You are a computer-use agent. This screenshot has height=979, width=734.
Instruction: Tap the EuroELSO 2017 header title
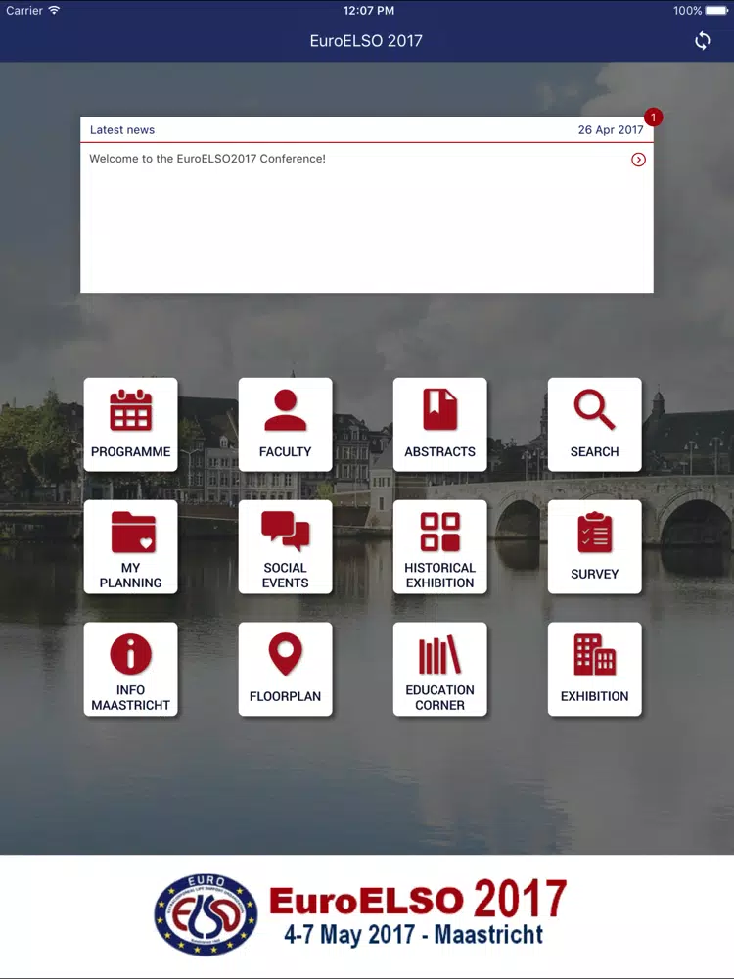[x=366, y=41]
